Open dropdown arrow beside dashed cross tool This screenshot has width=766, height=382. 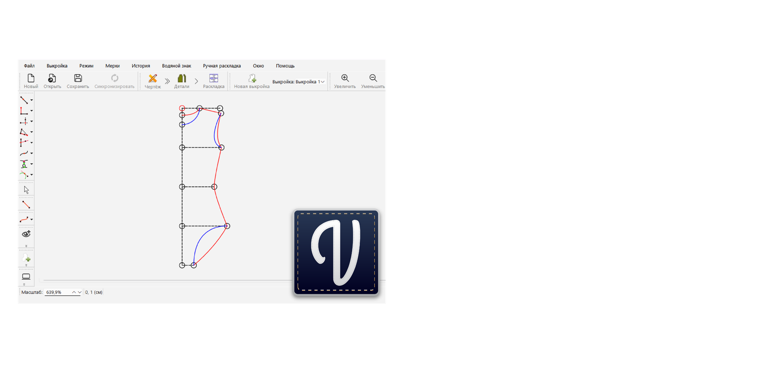coord(32,122)
